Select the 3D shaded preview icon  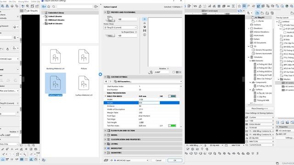[x=145, y=27]
